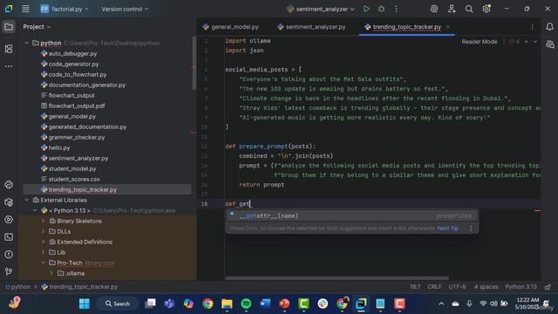Open Windows Start menu
Viewport: 558px width, 314px height.
coord(85,304)
